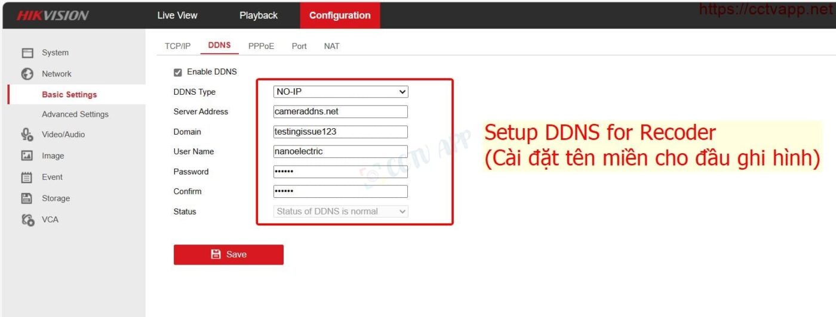Click the Storage disk icon
This screenshot has width=836, height=317.
27,198
